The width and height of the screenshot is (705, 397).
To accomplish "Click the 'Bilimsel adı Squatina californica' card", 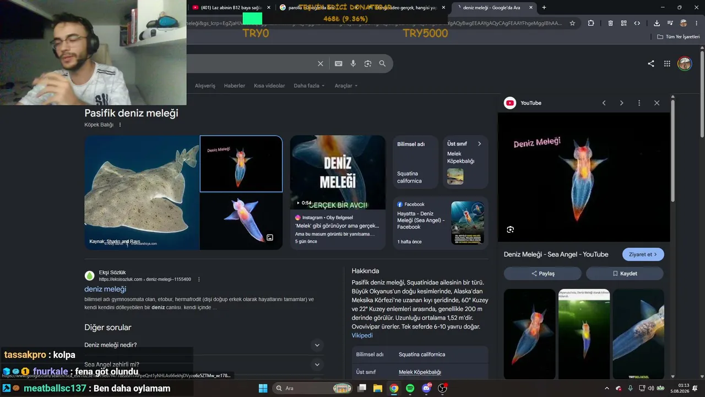I will click(415, 162).
